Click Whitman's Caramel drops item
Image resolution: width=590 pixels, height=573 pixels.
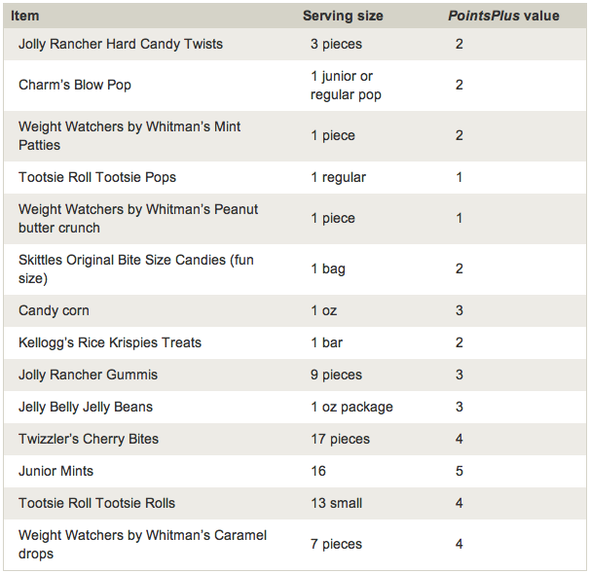(142, 544)
